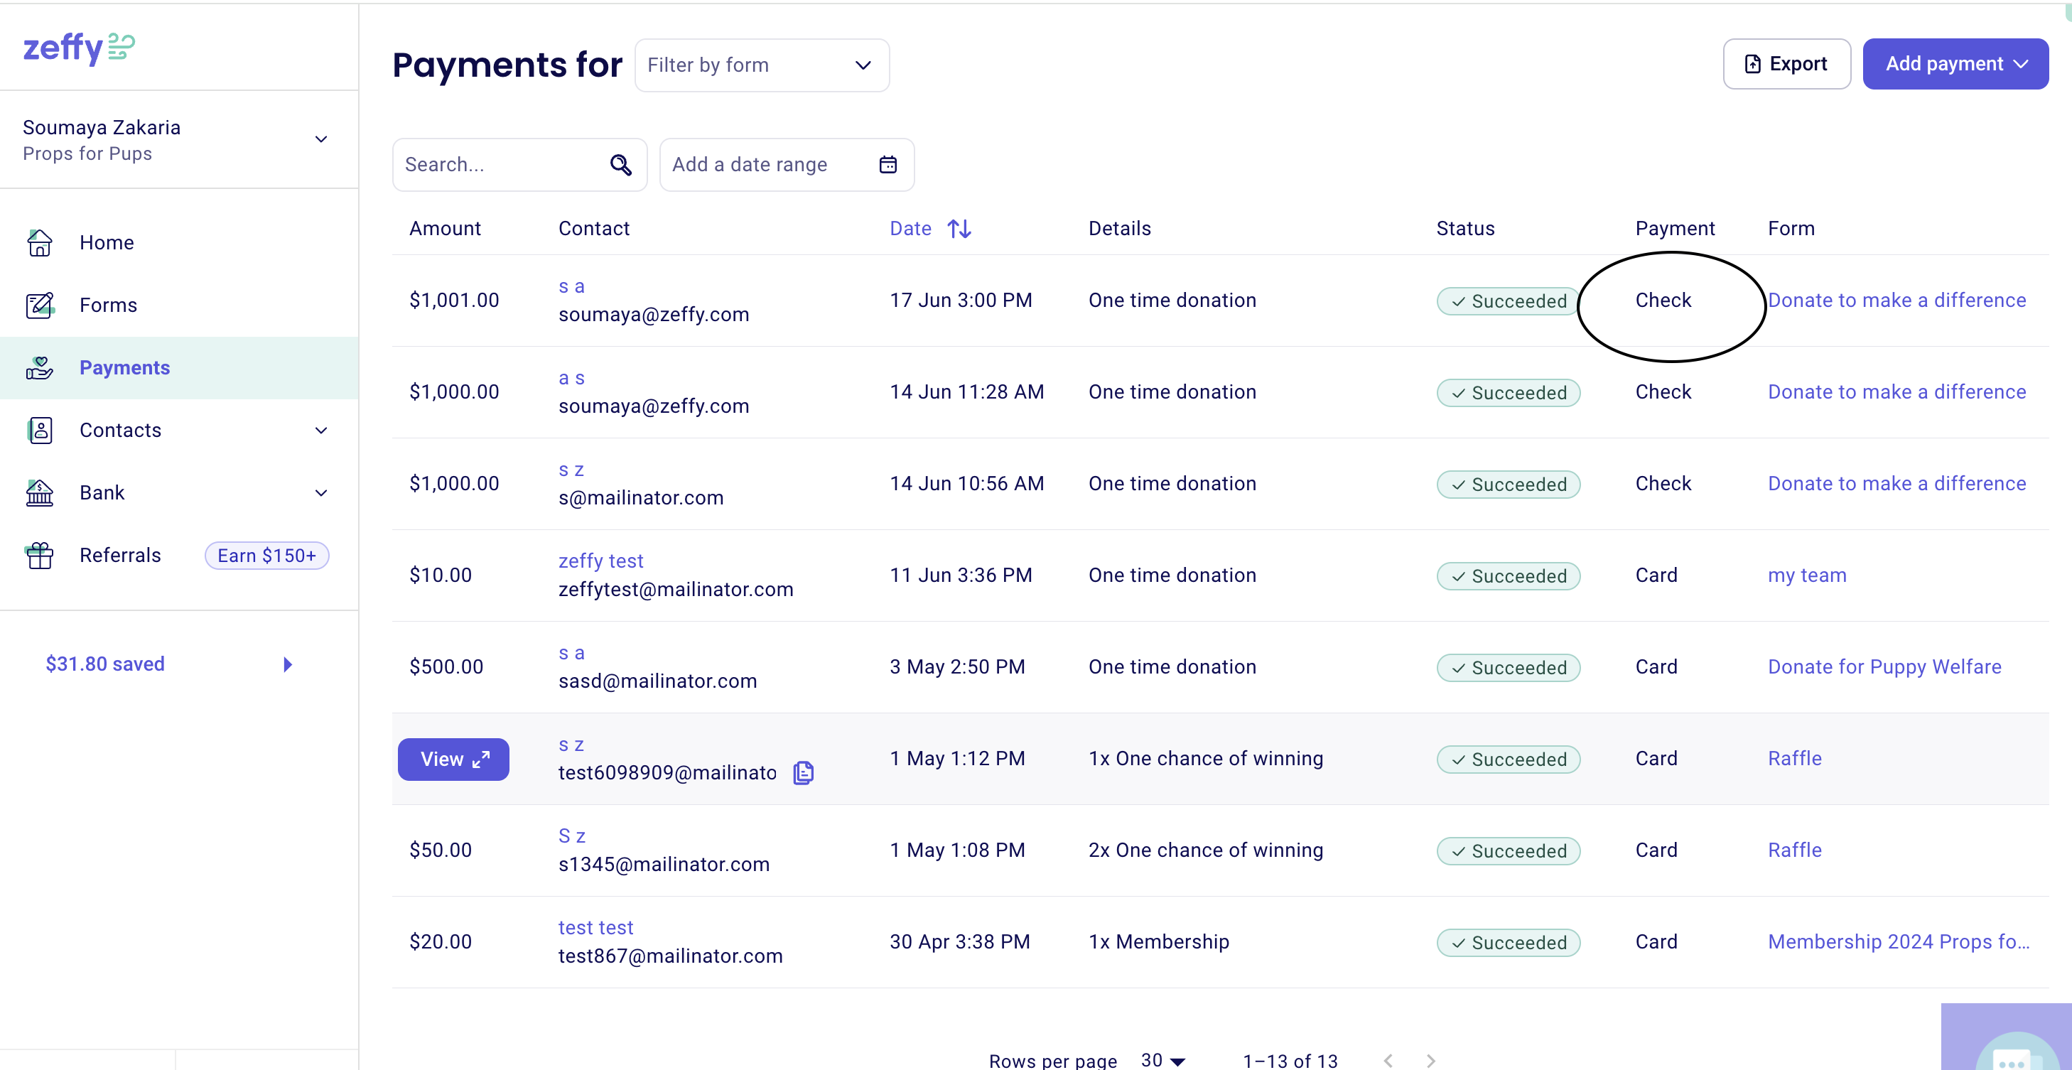
Task: Copy test6098909's email using the copy icon
Action: (803, 772)
